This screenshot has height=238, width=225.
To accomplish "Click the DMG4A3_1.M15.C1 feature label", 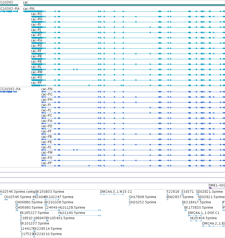I will coord(116,192).
